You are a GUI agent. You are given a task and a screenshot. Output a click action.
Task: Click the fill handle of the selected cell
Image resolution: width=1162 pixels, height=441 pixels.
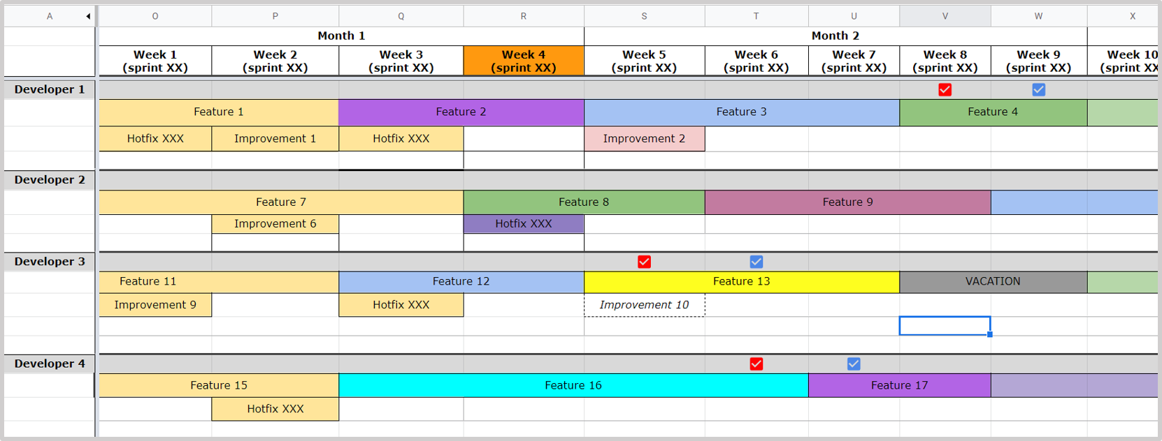[x=990, y=335]
